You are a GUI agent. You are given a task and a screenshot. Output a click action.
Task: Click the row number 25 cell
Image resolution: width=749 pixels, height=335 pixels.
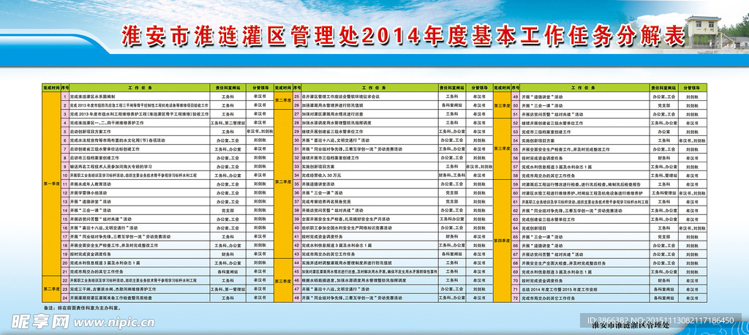click(287, 96)
